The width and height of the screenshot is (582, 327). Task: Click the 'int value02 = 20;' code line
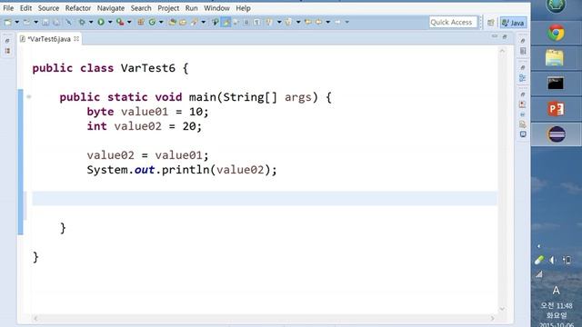(145, 126)
